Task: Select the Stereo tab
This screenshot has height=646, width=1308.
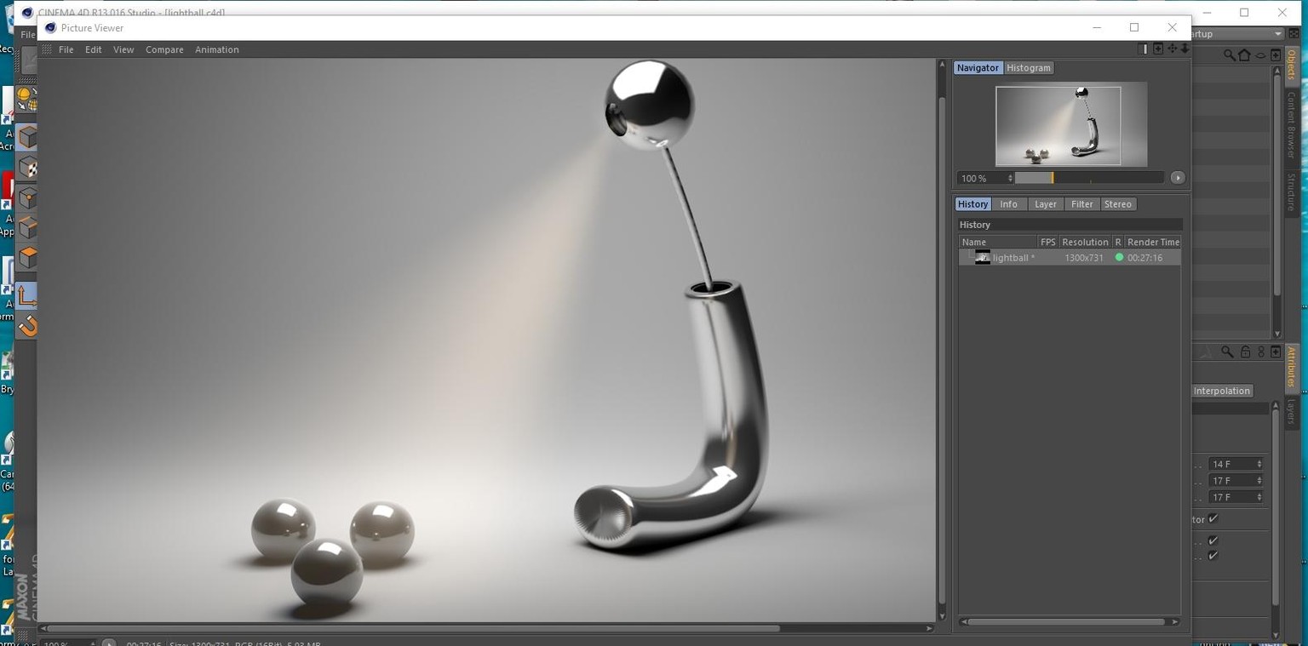Action: point(1118,204)
